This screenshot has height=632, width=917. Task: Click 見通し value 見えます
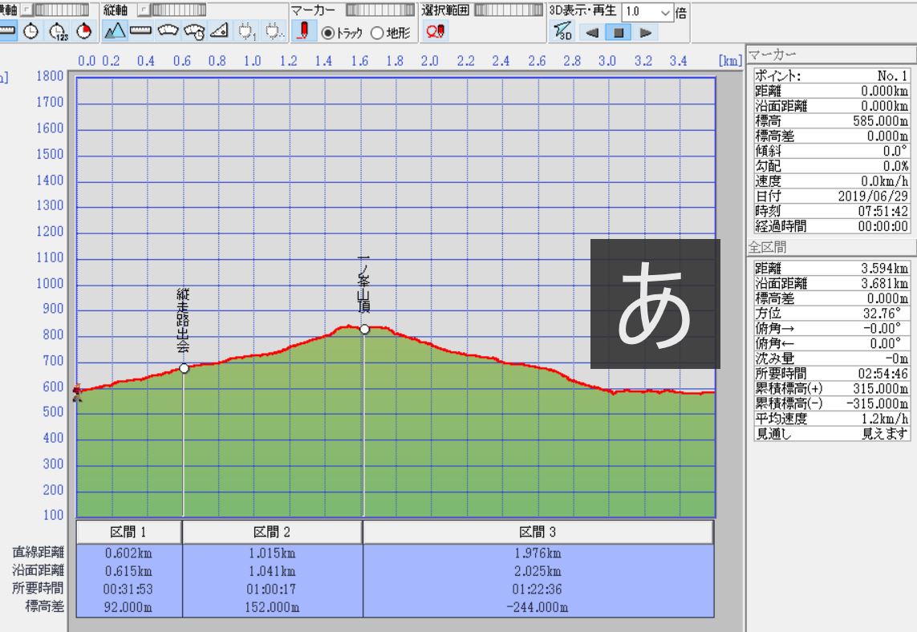click(885, 434)
